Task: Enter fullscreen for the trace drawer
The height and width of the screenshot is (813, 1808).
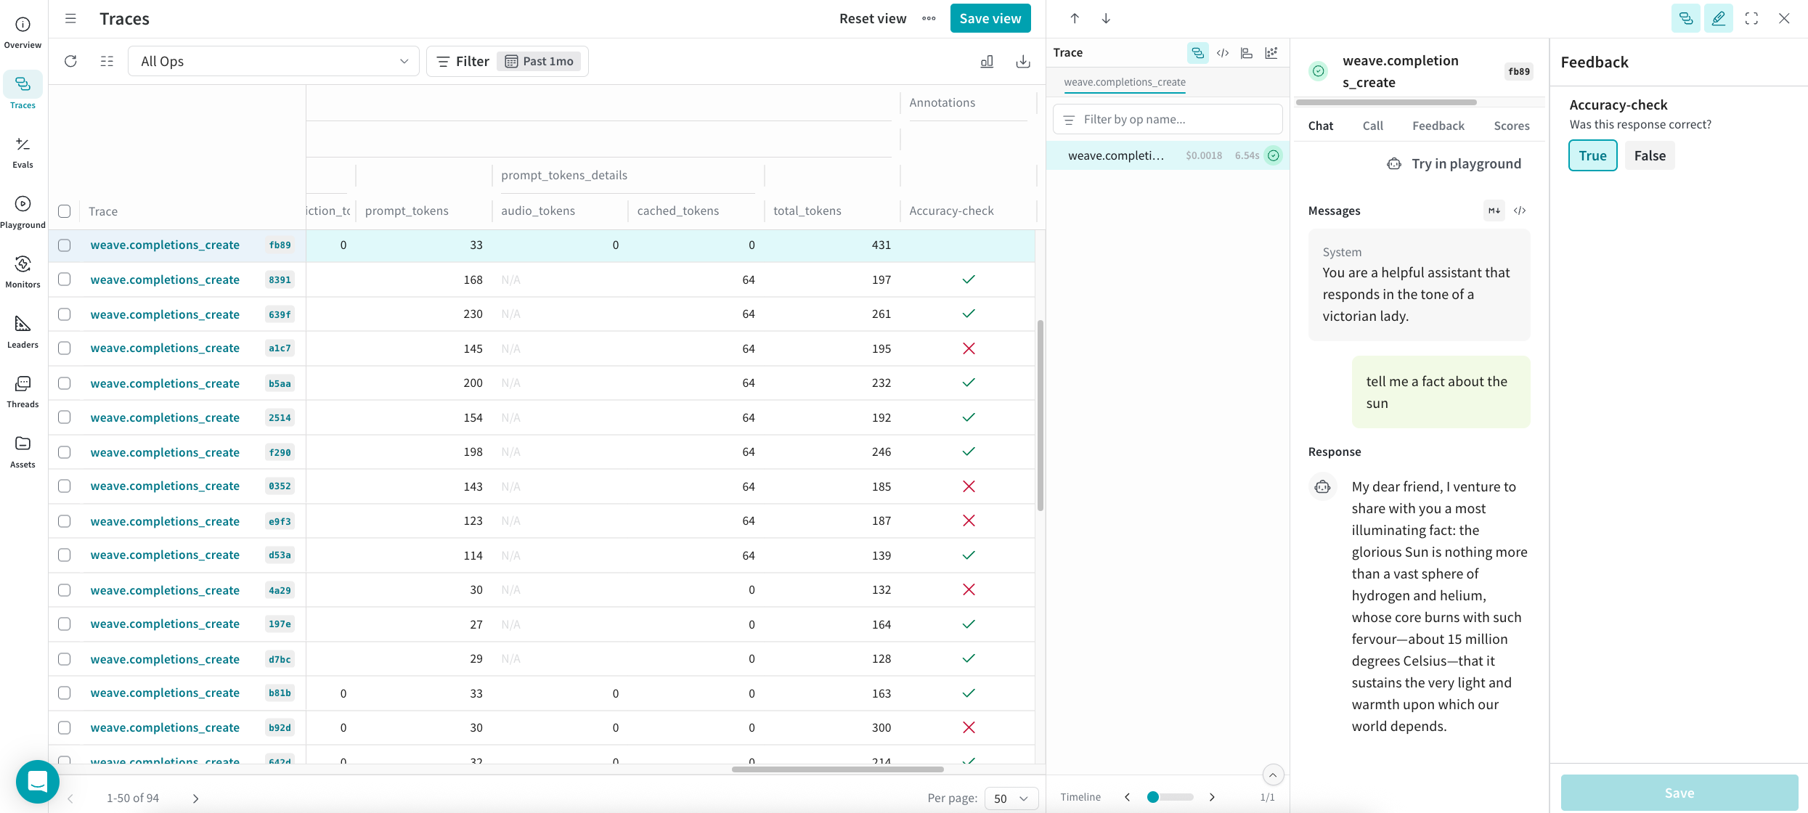Action: [x=1751, y=19]
